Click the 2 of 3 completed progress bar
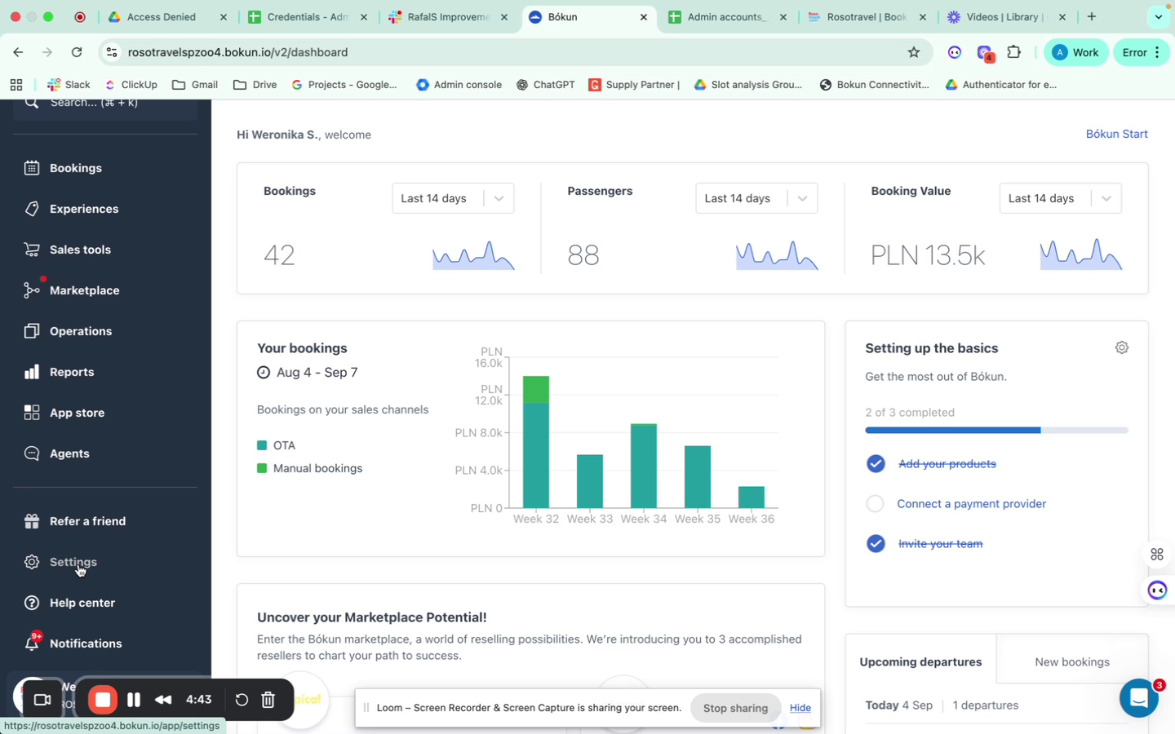This screenshot has width=1175, height=734. pyautogui.click(x=996, y=430)
